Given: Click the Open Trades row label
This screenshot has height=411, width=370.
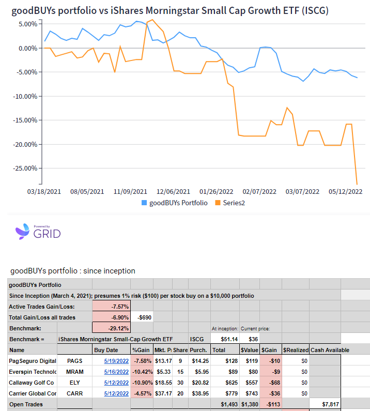Looking at the screenshot, I should click(26, 404).
